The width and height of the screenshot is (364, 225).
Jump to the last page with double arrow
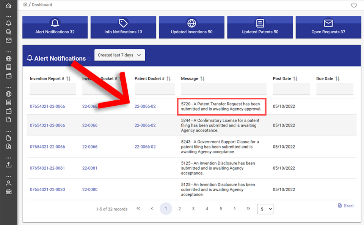(248, 209)
